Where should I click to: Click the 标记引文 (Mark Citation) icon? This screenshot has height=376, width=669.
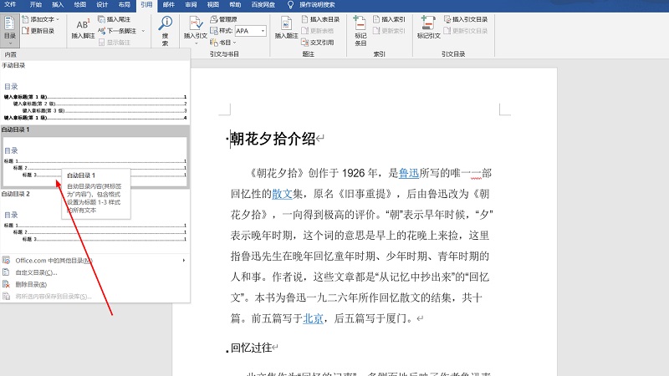429,28
